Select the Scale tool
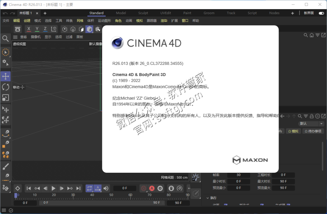 click(x=5, y=98)
